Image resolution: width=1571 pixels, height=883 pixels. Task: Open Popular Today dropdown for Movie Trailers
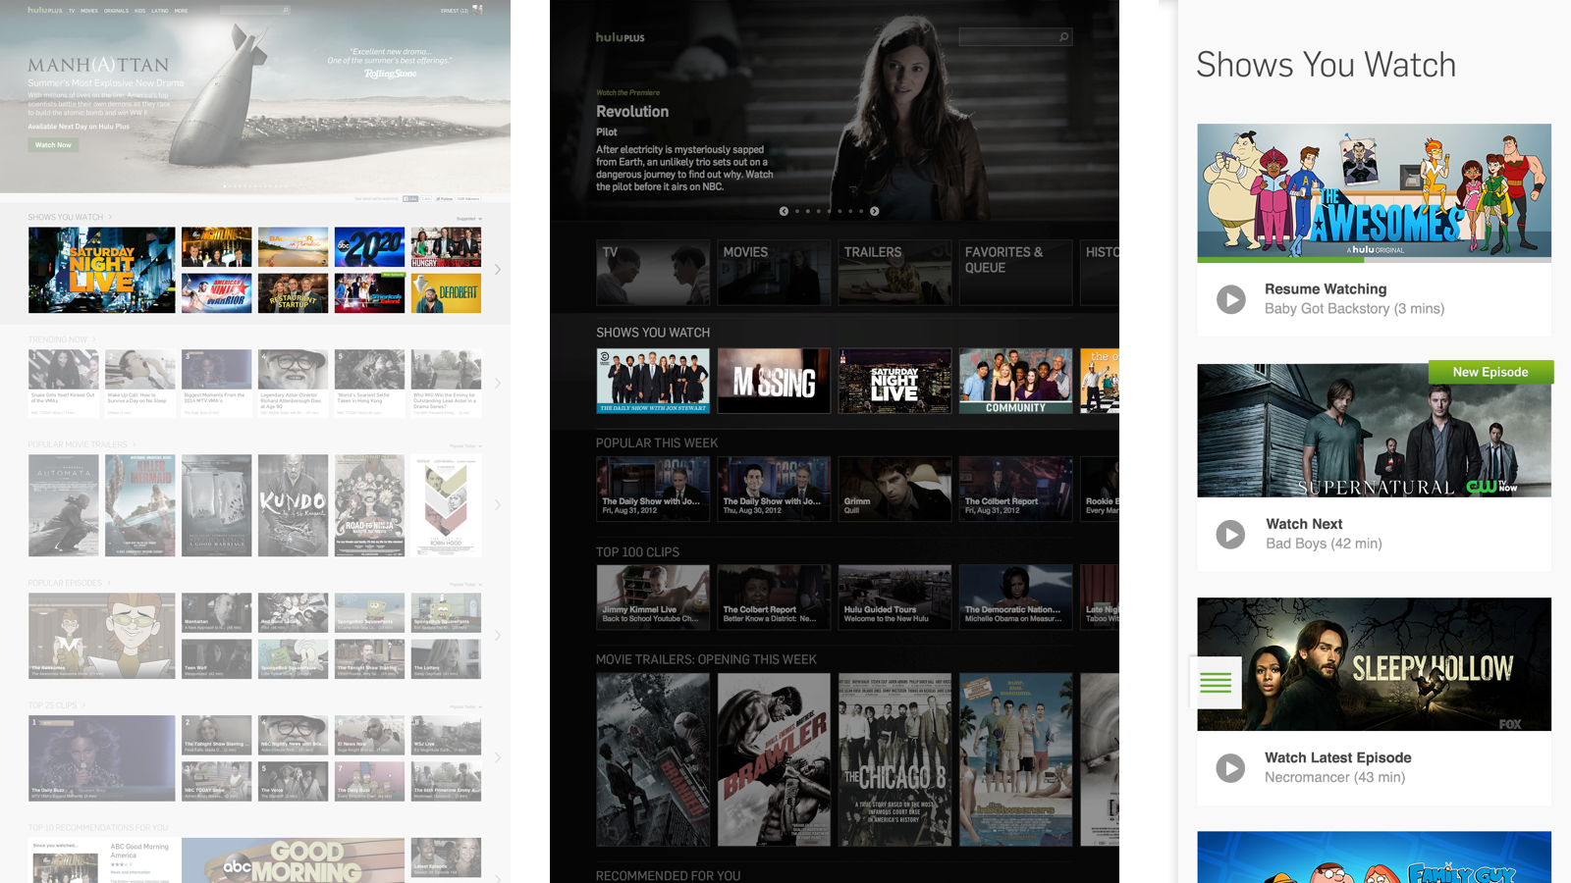click(x=465, y=446)
